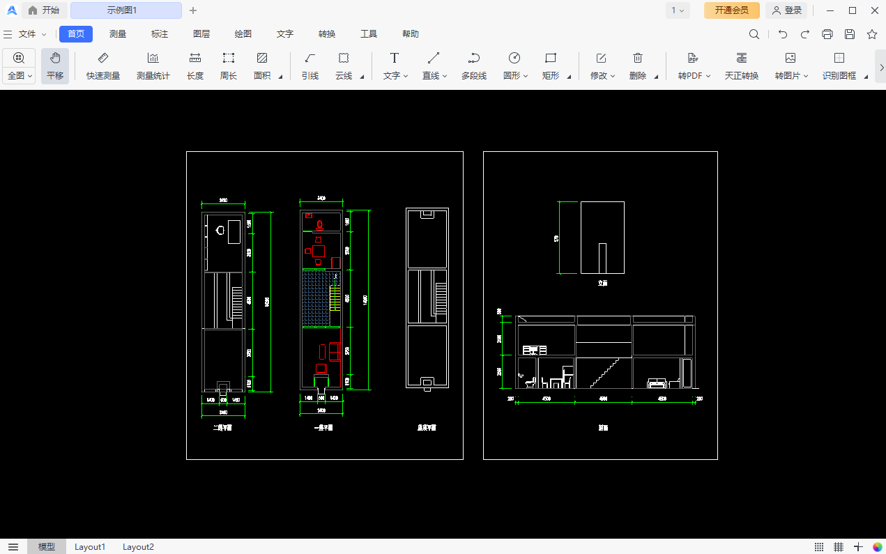
Task: Open the Layout1 tab
Action: point(90,547)
